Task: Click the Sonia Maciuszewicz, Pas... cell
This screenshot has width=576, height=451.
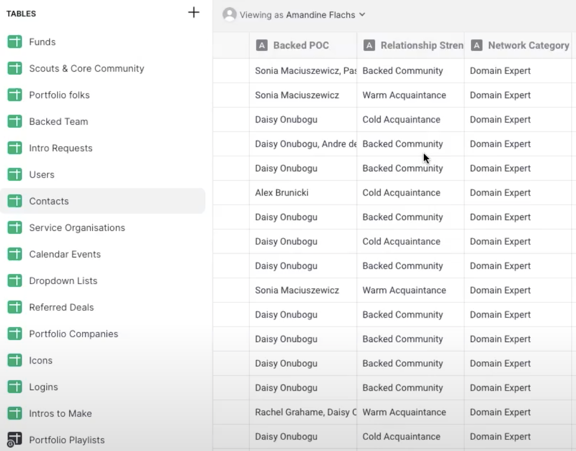Action: point(303,71)
